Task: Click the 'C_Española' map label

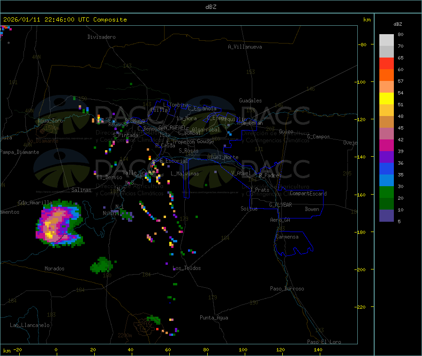Action: [x=202, y=109]
